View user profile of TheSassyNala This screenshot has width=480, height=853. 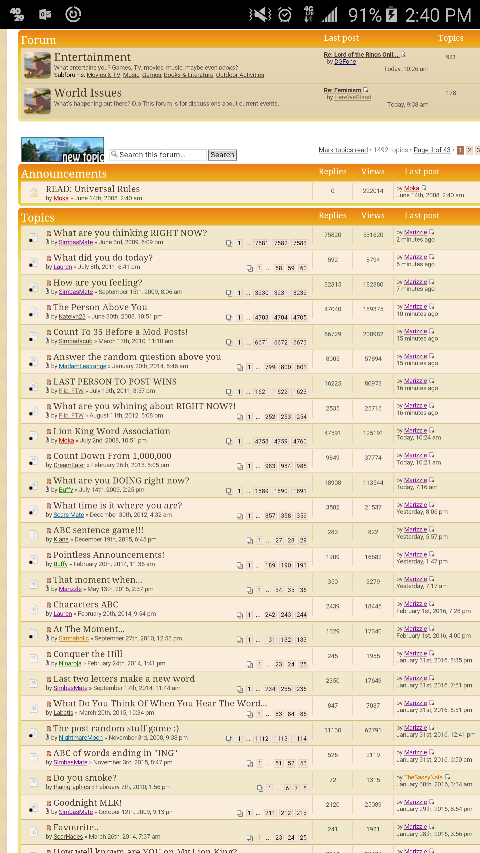tap(423, 777)
